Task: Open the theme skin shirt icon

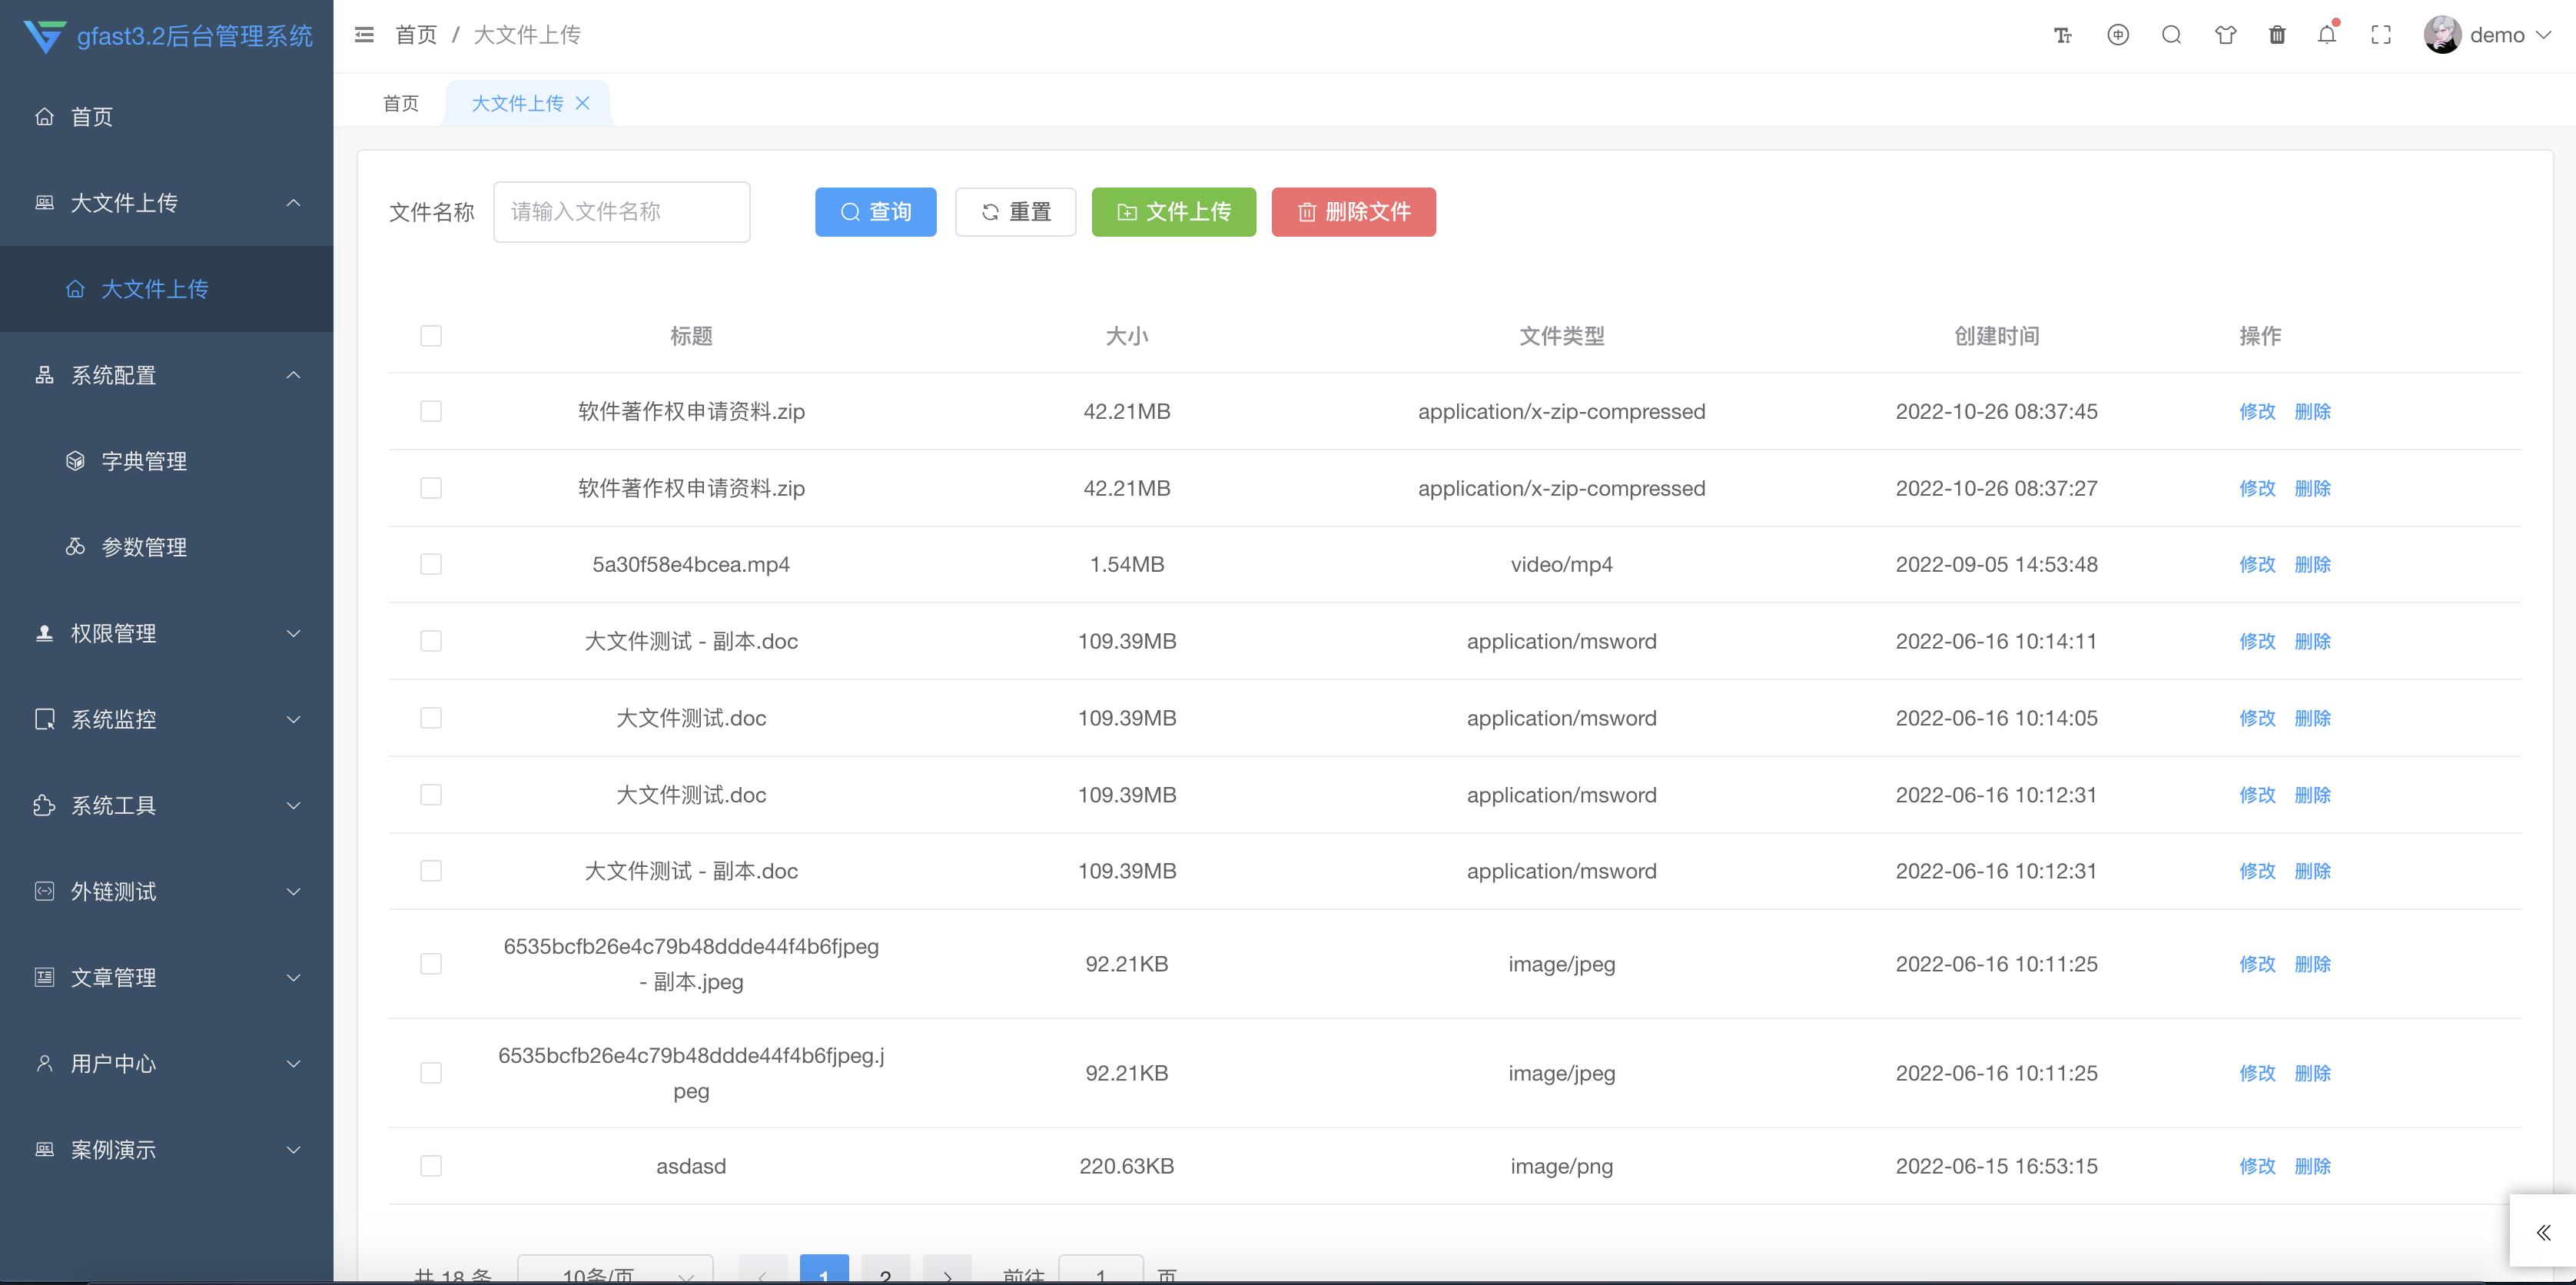Action: pos(2224,34)
